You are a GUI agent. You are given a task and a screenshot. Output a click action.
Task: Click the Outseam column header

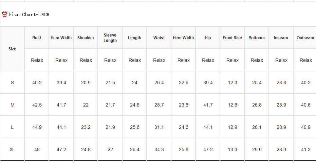click(x=305, y=38)
